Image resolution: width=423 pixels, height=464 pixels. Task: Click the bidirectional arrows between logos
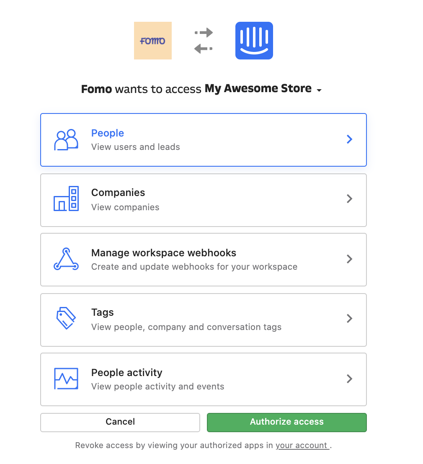(203, 40)
